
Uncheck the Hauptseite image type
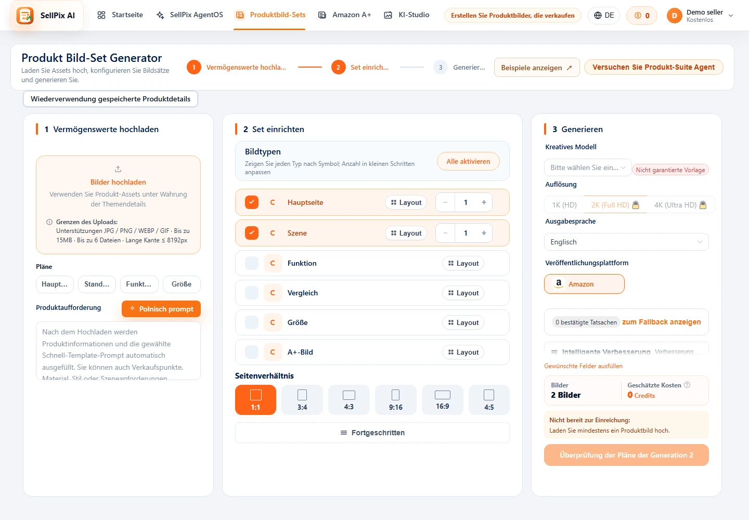click(x=252, y=202)
